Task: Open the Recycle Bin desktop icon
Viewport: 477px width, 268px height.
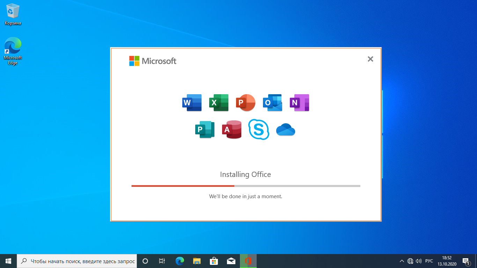Action: point(13,15)
